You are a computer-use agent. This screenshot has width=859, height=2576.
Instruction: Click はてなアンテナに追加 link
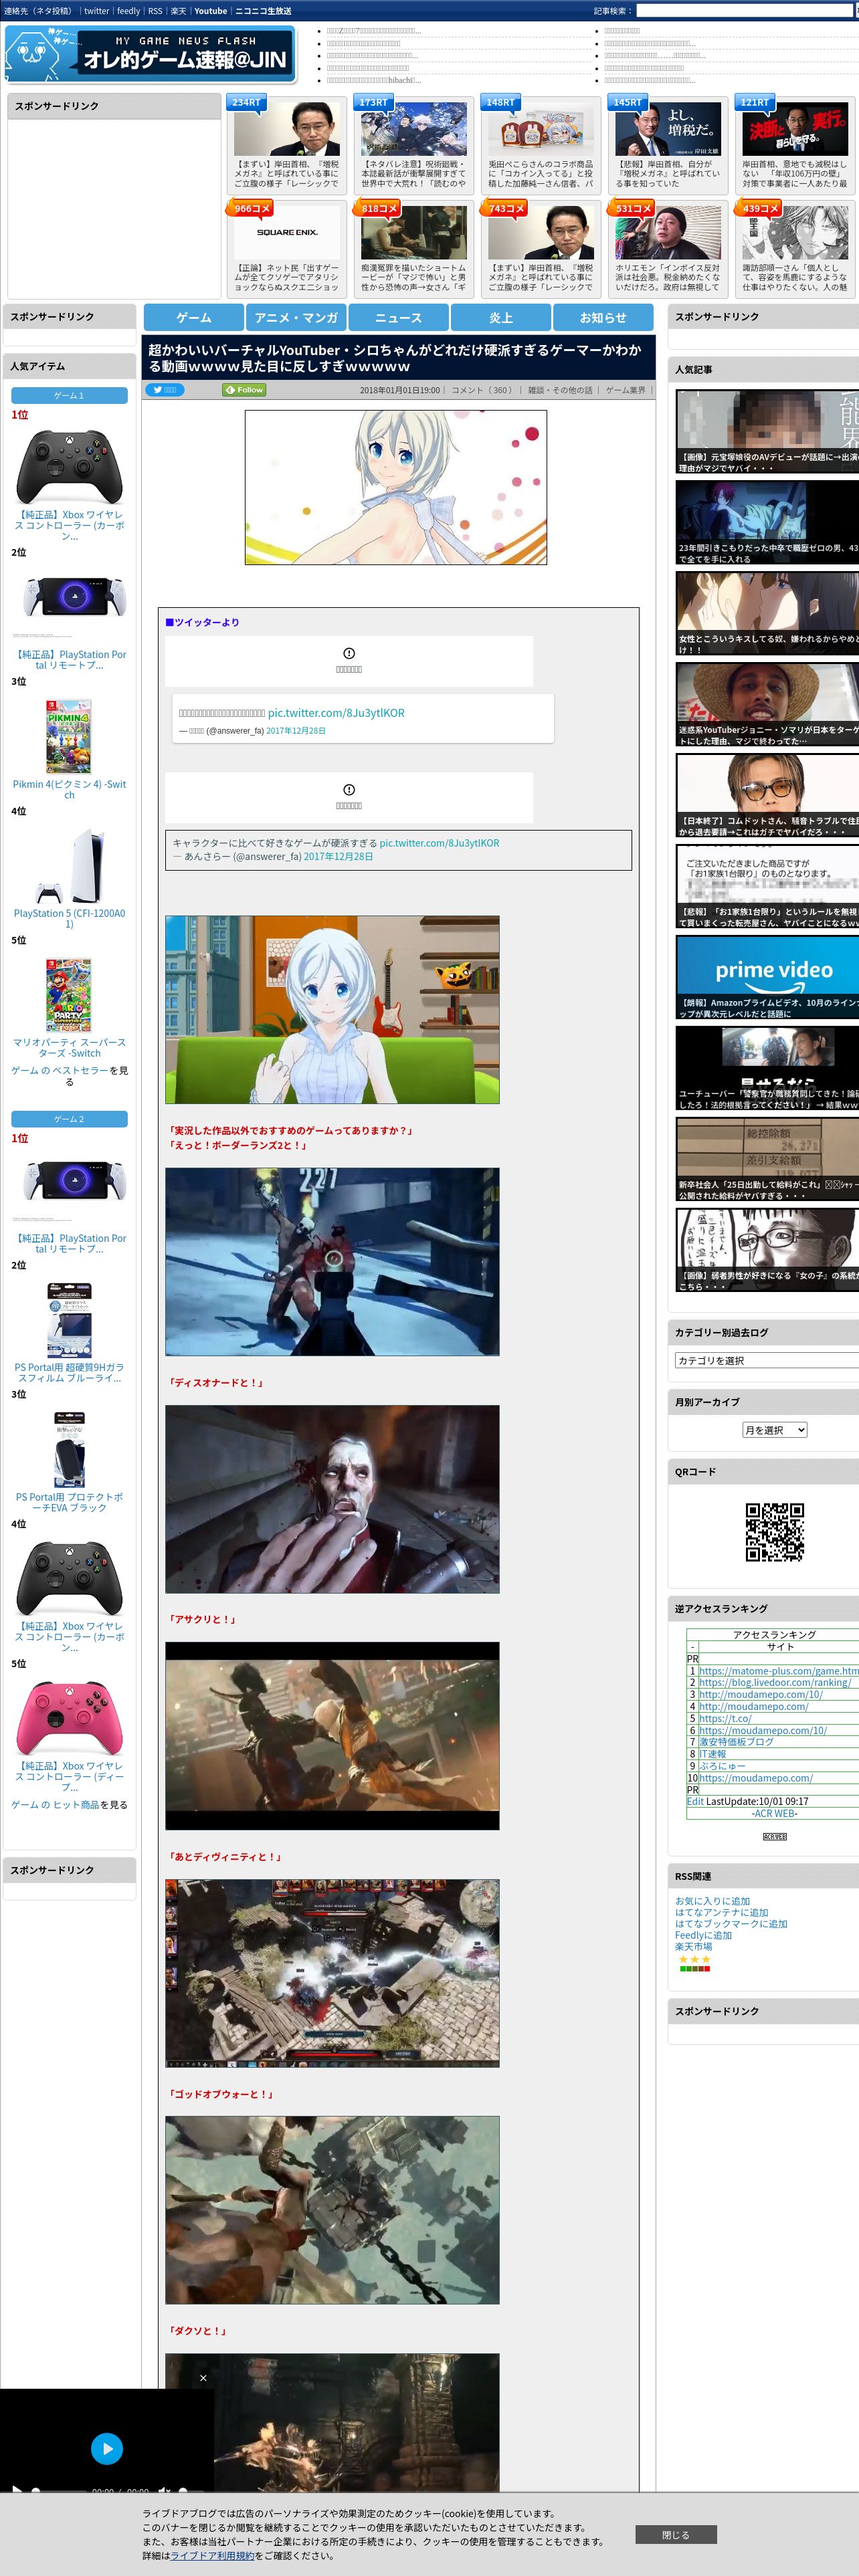click(721, 1912)
